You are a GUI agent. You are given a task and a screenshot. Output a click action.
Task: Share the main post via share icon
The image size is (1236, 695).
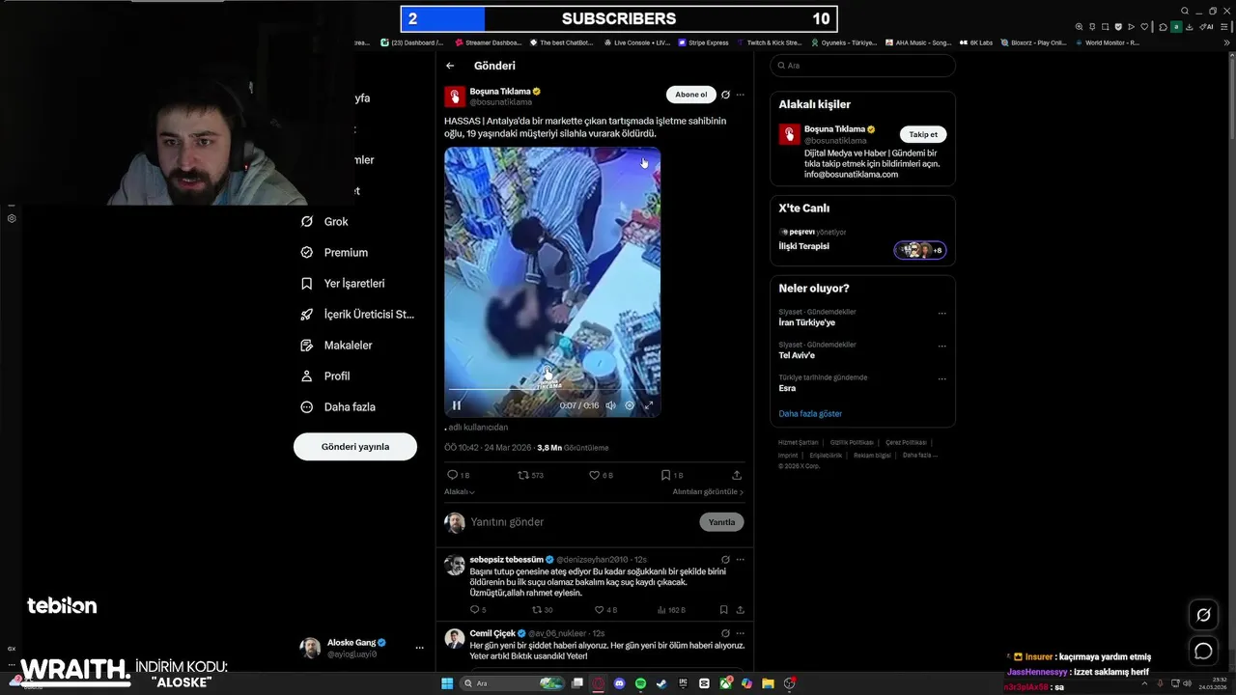pos(737,475)
